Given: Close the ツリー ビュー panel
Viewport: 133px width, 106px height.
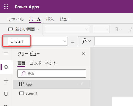Looking at the screenshot, I should click(84, 54).
